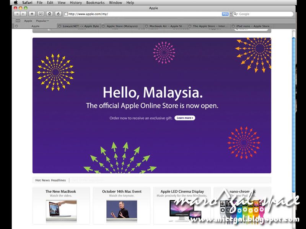306x229 pixels.
Task: Open the File menu
Action: (40, 3)
